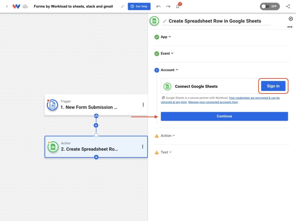Click the green check beside Event

[157, 54]
